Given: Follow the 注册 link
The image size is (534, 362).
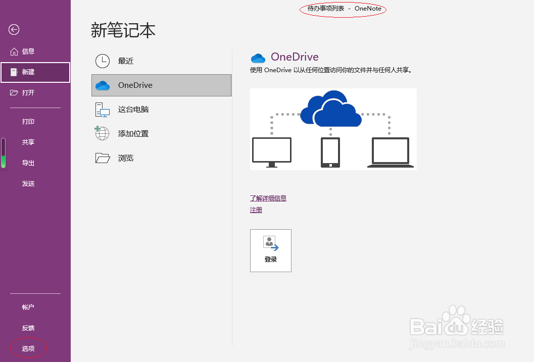Looking at the screenshot, I should (x=256, y=210).
